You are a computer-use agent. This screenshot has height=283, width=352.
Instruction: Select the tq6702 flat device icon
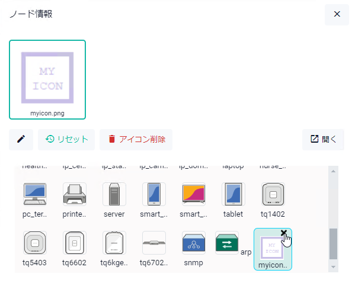(x=154, y=243)
